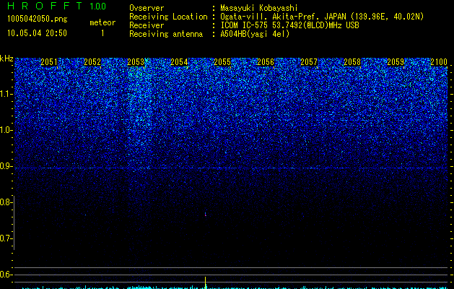Click the 2053 time marker
This screenshot has height=289, width=454.
pos(136,62)
